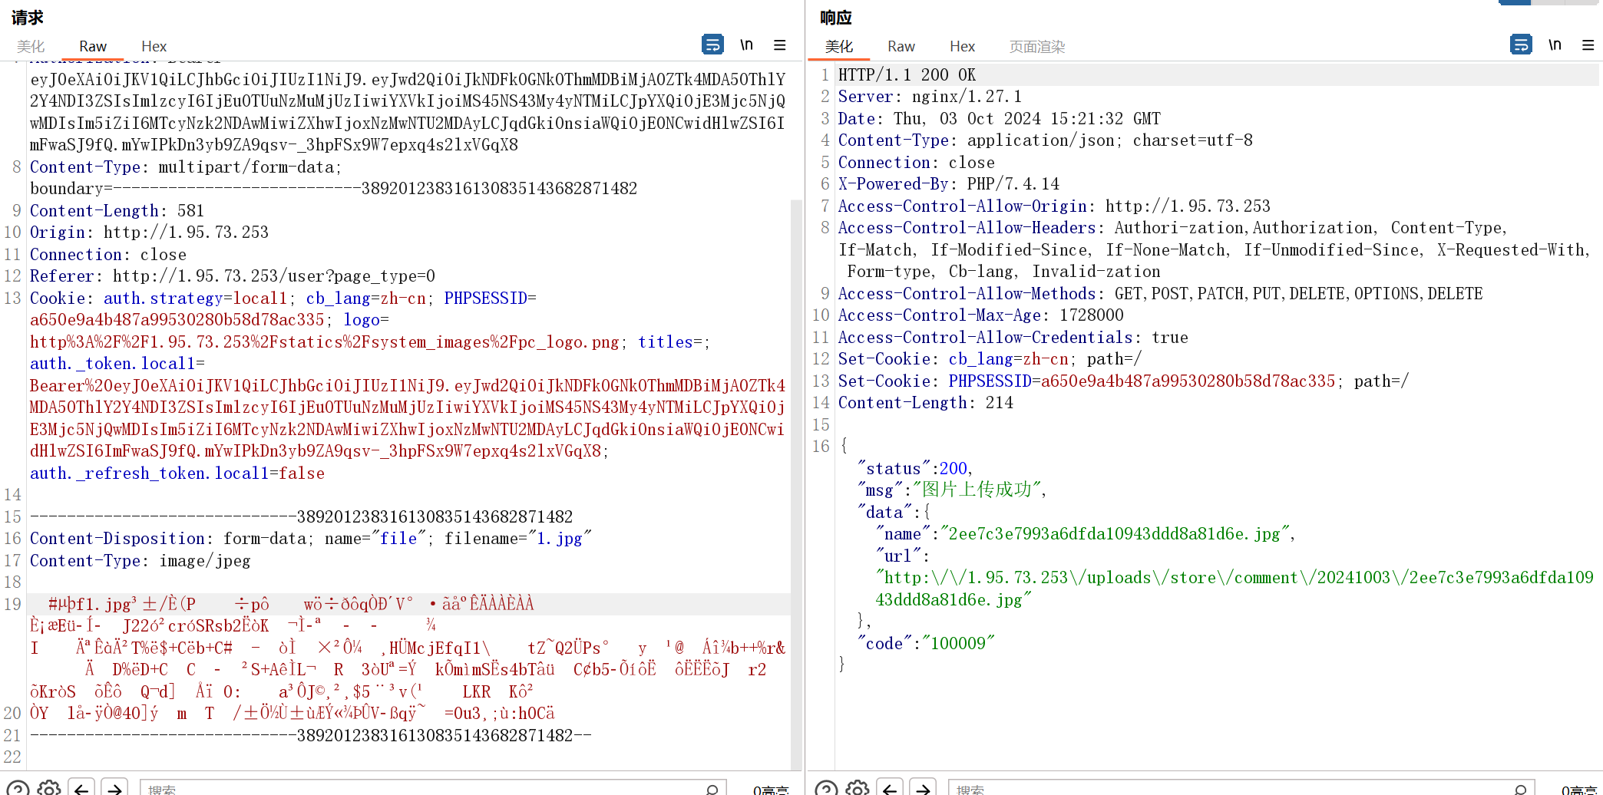Screen dimensions: 1603x795
Task: Open request panel hamburger menu
Action: tap(780, 45)
